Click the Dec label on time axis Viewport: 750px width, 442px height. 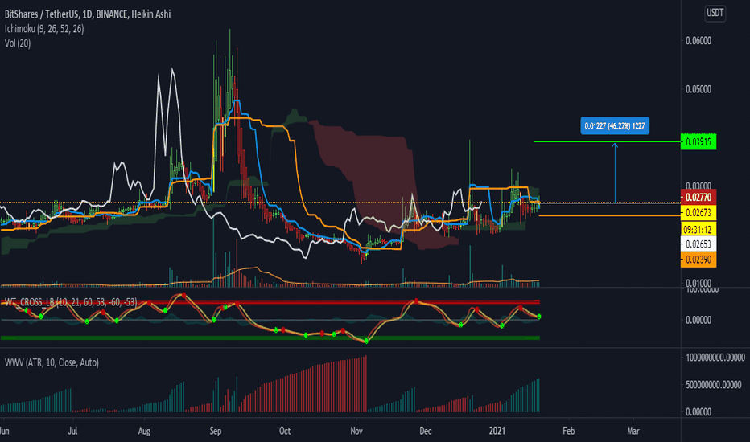coord(425,431)
